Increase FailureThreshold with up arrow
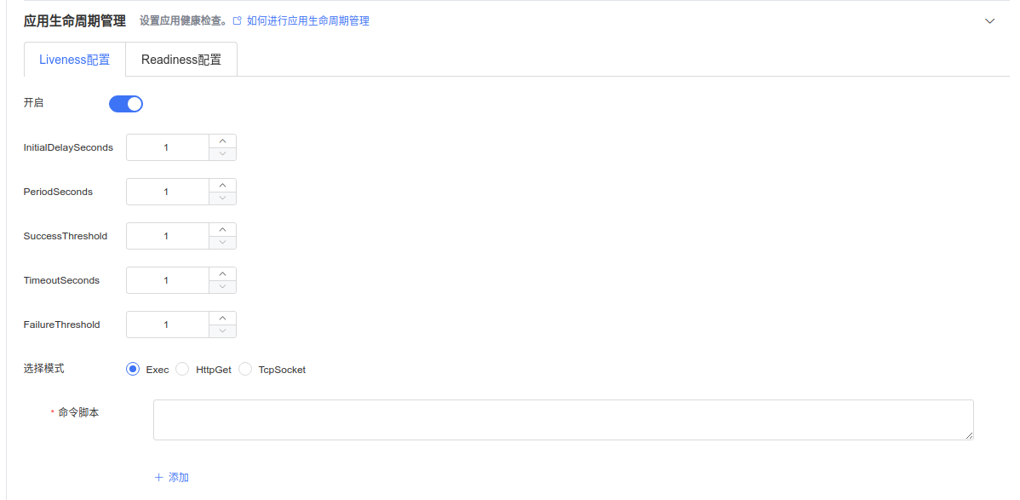This screenshot has width=1020, height=500. click(x=222, y=318)
